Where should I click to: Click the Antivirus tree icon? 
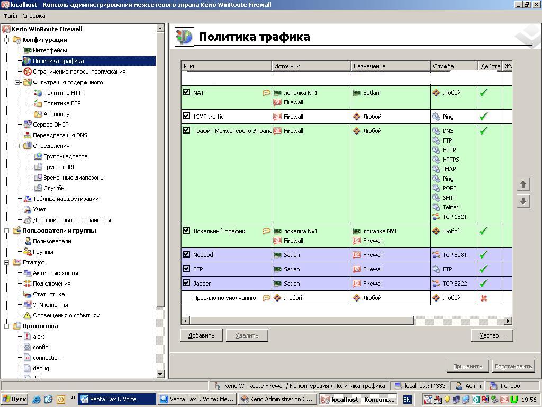(38, 114)
